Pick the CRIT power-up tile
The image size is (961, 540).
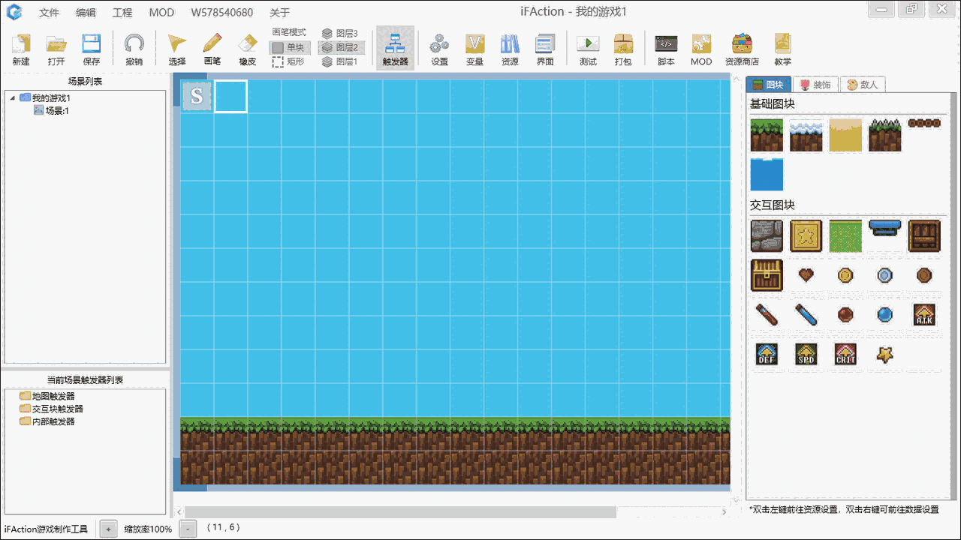[845, 354]
